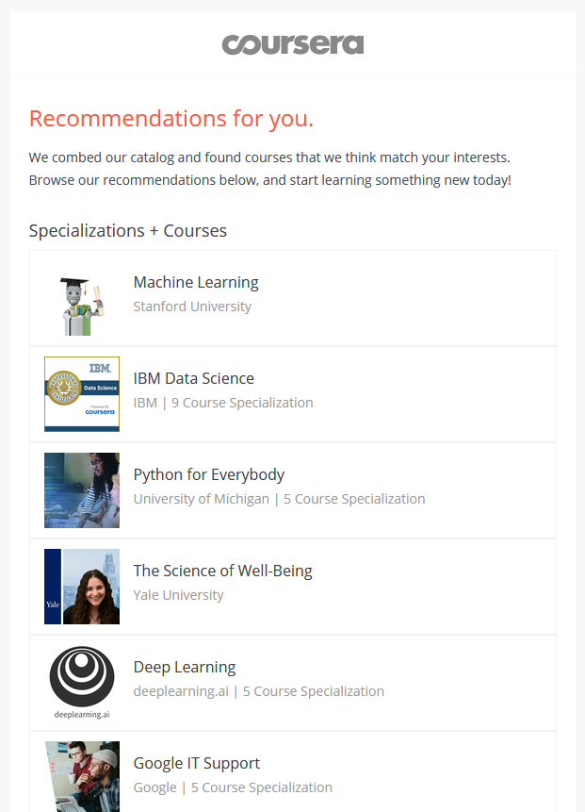Click deeplearning.ai 5 Course Specialization subtitle

tap(258, 691)
